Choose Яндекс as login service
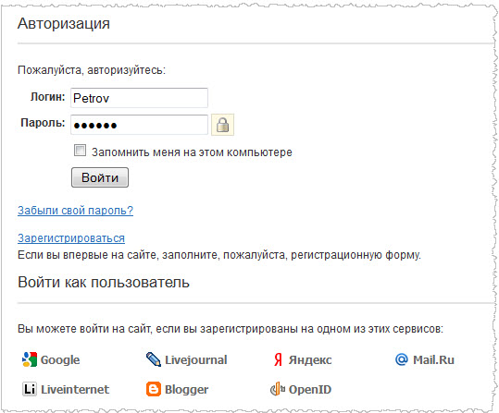499x413 pixels. point(310,360)
